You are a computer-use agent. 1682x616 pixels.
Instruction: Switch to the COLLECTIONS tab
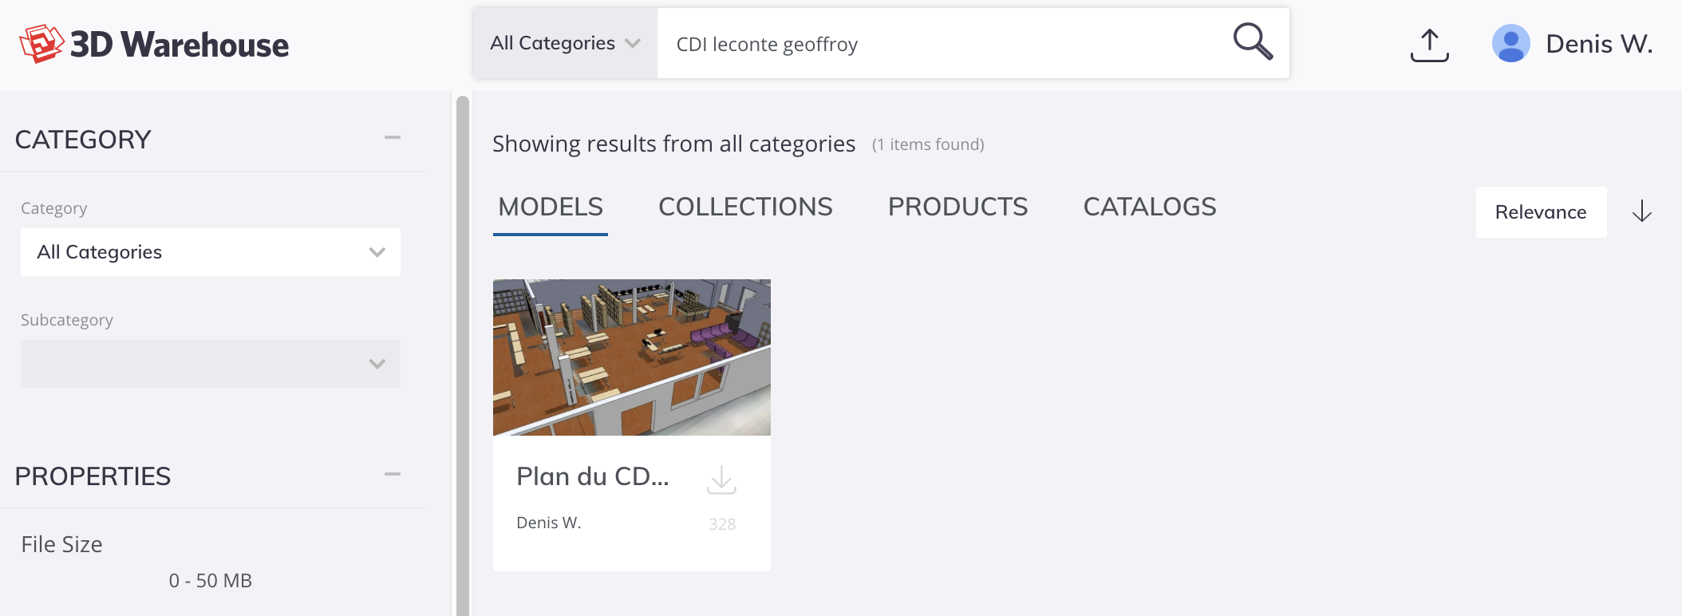point(745,207)
